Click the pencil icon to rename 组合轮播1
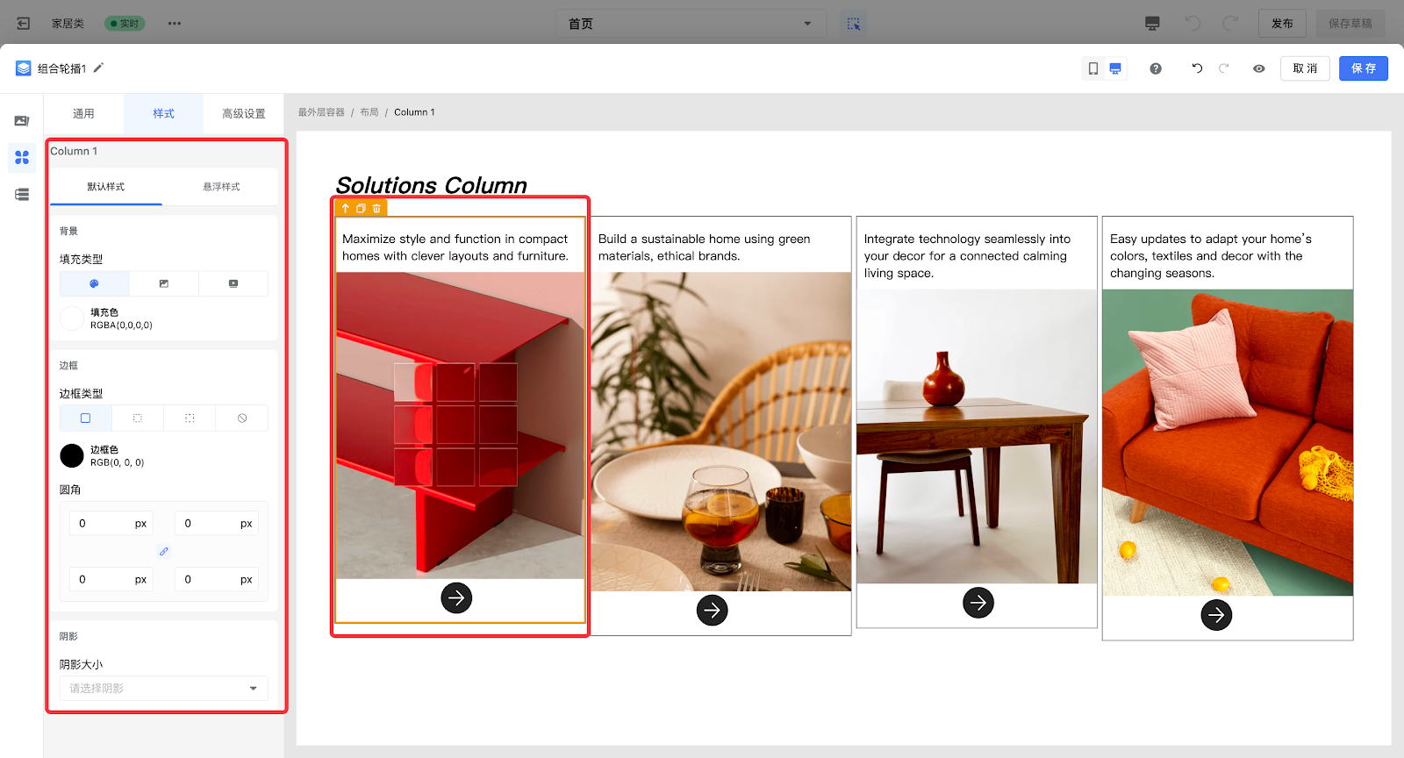 tap(98, 68)
